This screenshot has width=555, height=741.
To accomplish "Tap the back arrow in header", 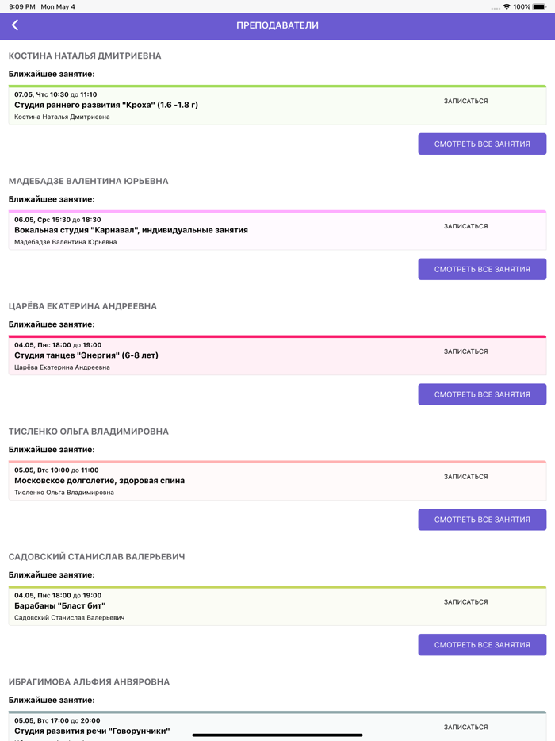I will [x=15, y=25].
